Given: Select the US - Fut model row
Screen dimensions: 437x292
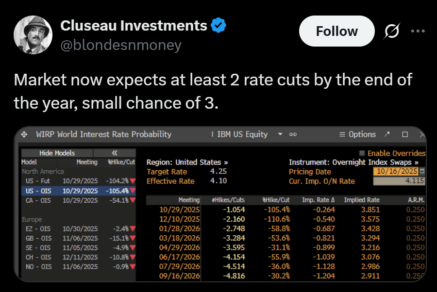Looking at the screenshot, I should 78,181.
